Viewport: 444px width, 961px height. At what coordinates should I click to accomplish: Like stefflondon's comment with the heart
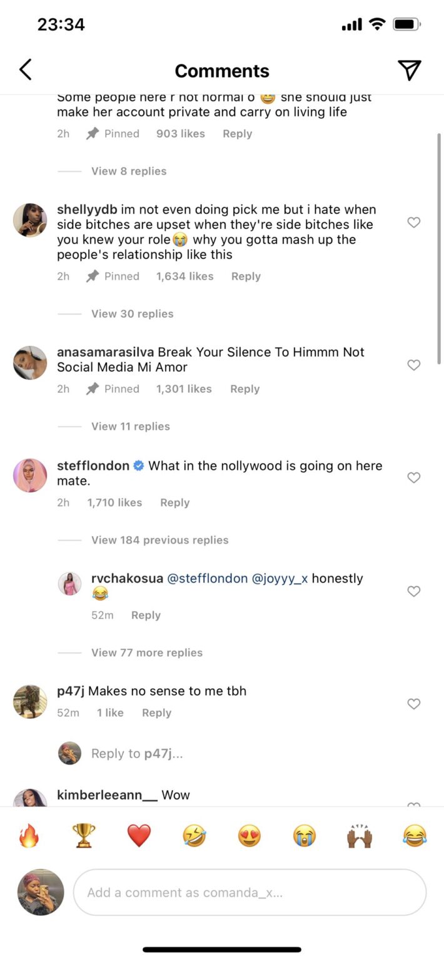click(413, 477)
